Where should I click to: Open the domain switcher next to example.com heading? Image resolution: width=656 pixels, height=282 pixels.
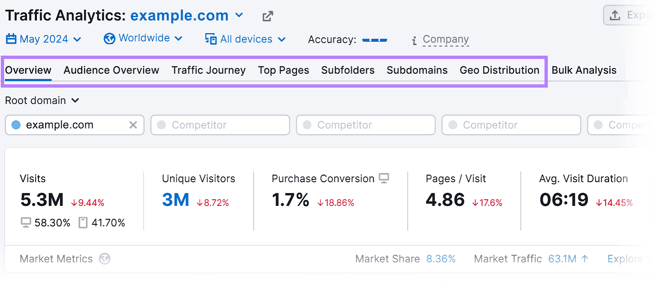click(239, 16)
